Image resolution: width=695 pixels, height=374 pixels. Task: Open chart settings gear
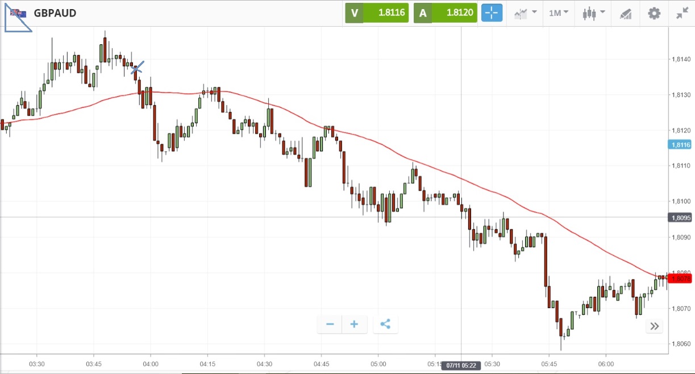pos(654,13)
